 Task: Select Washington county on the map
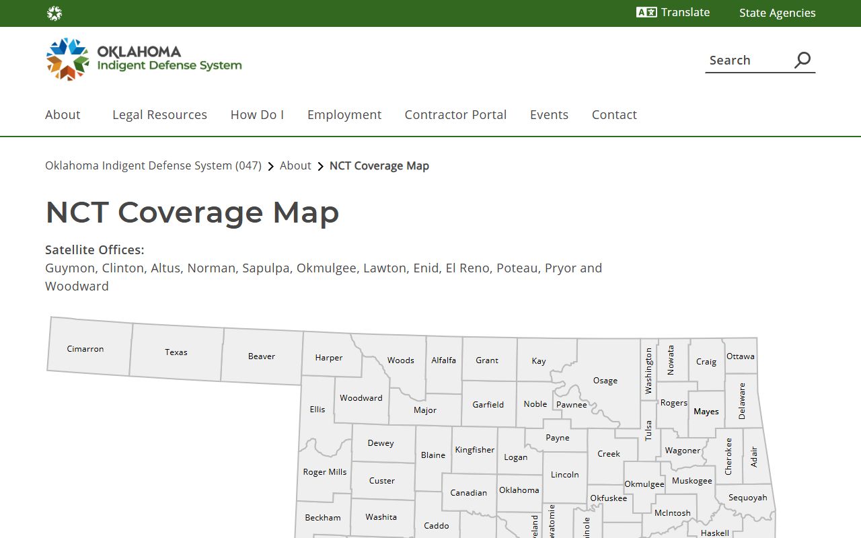[x=648, y=371]
